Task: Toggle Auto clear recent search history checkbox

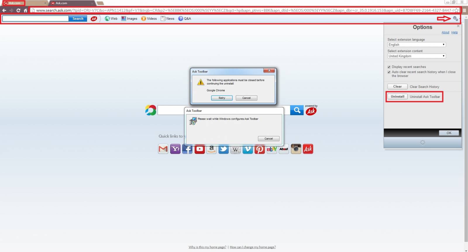Action: tap(389, 72)
